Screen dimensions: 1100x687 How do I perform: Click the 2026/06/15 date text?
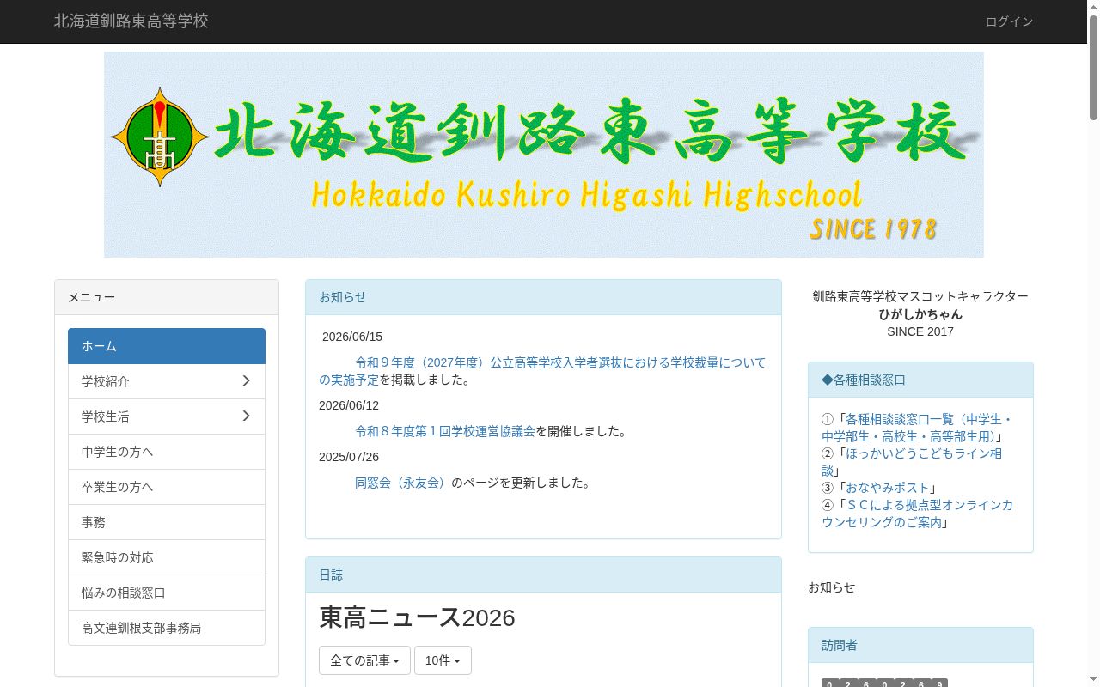click(352, 337)
